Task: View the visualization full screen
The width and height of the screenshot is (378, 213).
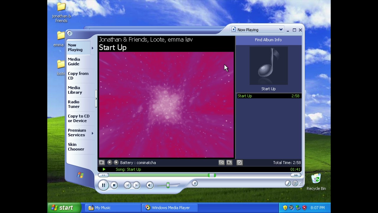Action: pos(229,162)
